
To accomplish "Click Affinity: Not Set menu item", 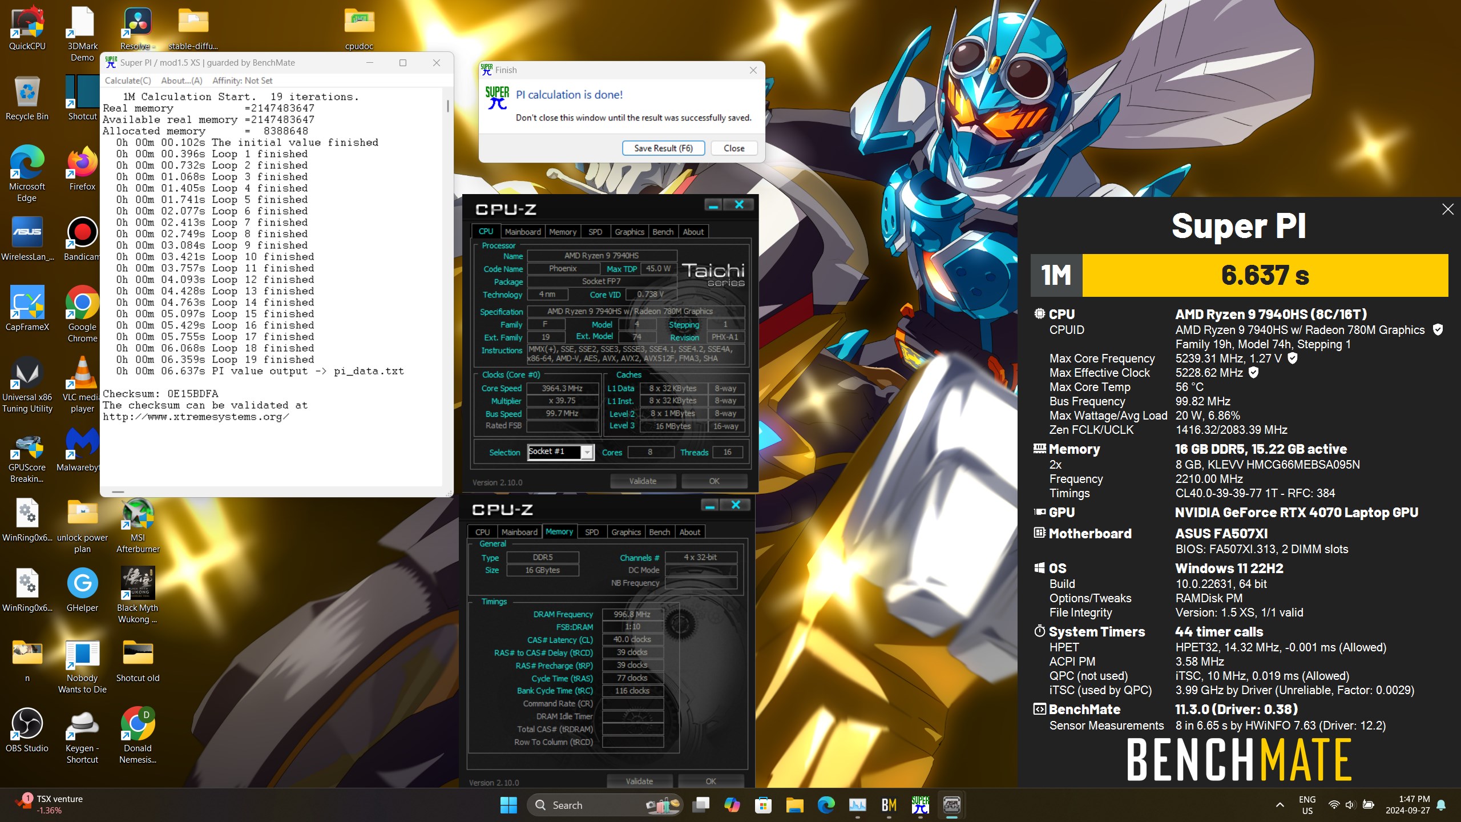I will [x=243, y=80].
